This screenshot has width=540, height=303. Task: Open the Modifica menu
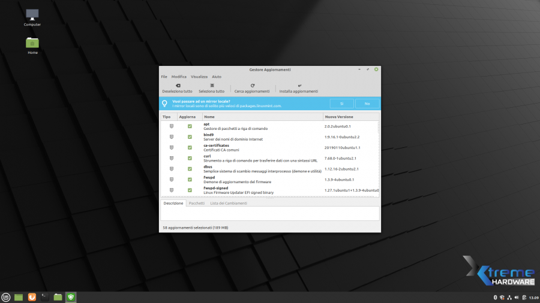tap(179, 77)
